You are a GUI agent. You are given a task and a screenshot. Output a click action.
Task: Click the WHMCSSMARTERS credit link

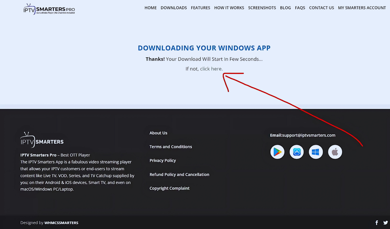[x=61, y=223]
